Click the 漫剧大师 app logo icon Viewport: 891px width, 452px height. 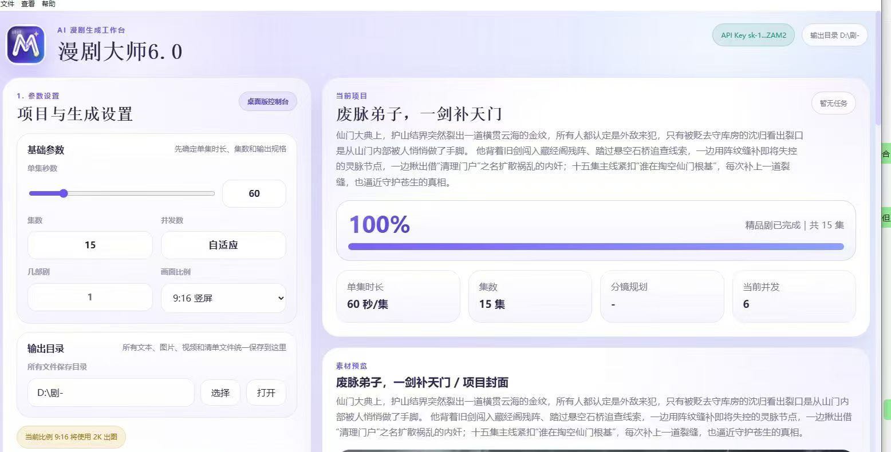(26, 45)
